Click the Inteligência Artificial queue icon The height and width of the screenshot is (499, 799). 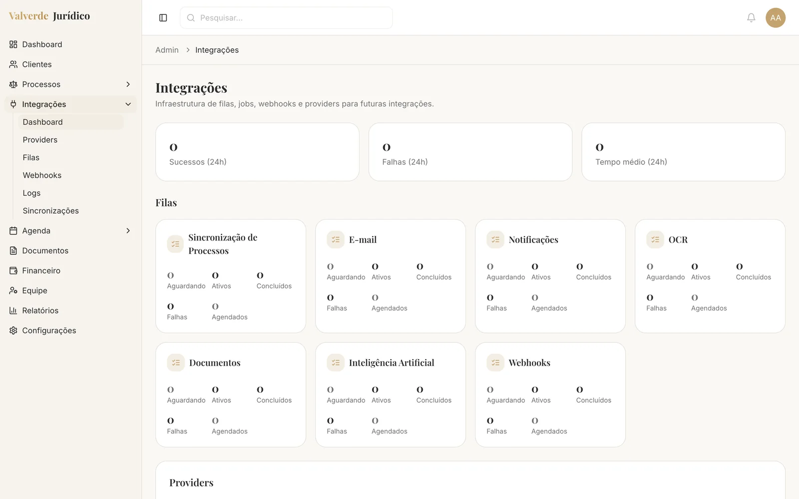pos(336,363)
